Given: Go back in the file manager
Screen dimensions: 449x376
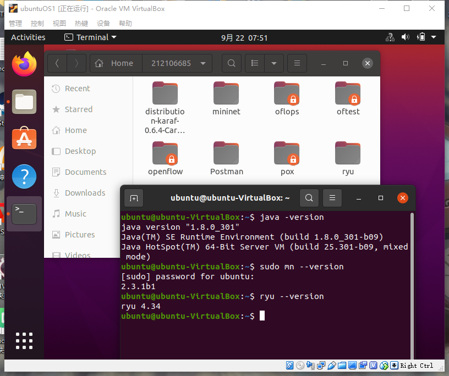Looking at the screenshot, I should [x=57, y=63].
